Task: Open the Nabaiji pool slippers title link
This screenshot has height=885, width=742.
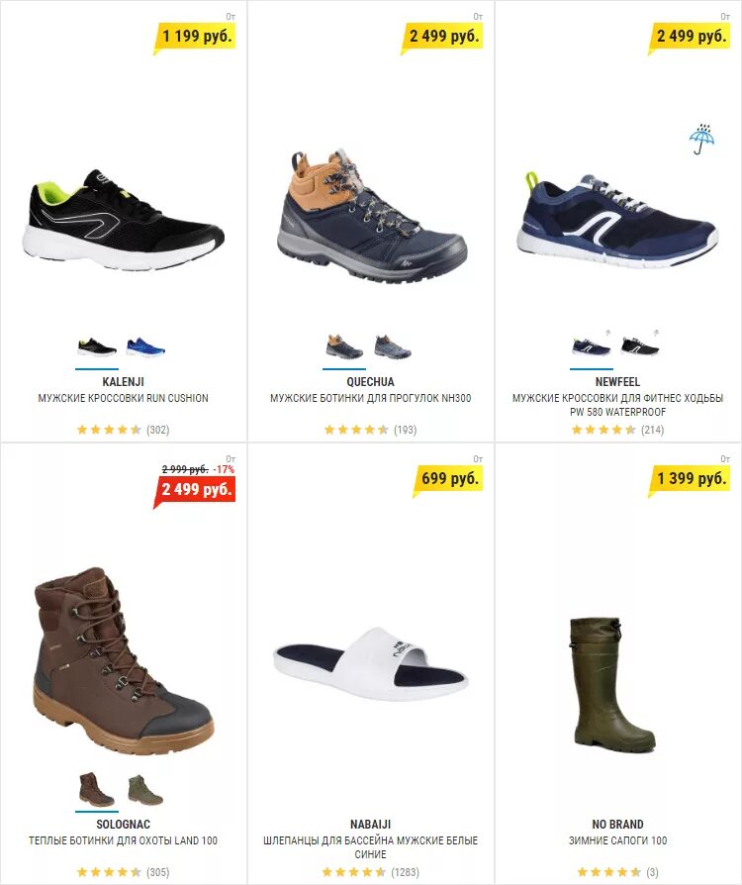Action: click(370, 847)
